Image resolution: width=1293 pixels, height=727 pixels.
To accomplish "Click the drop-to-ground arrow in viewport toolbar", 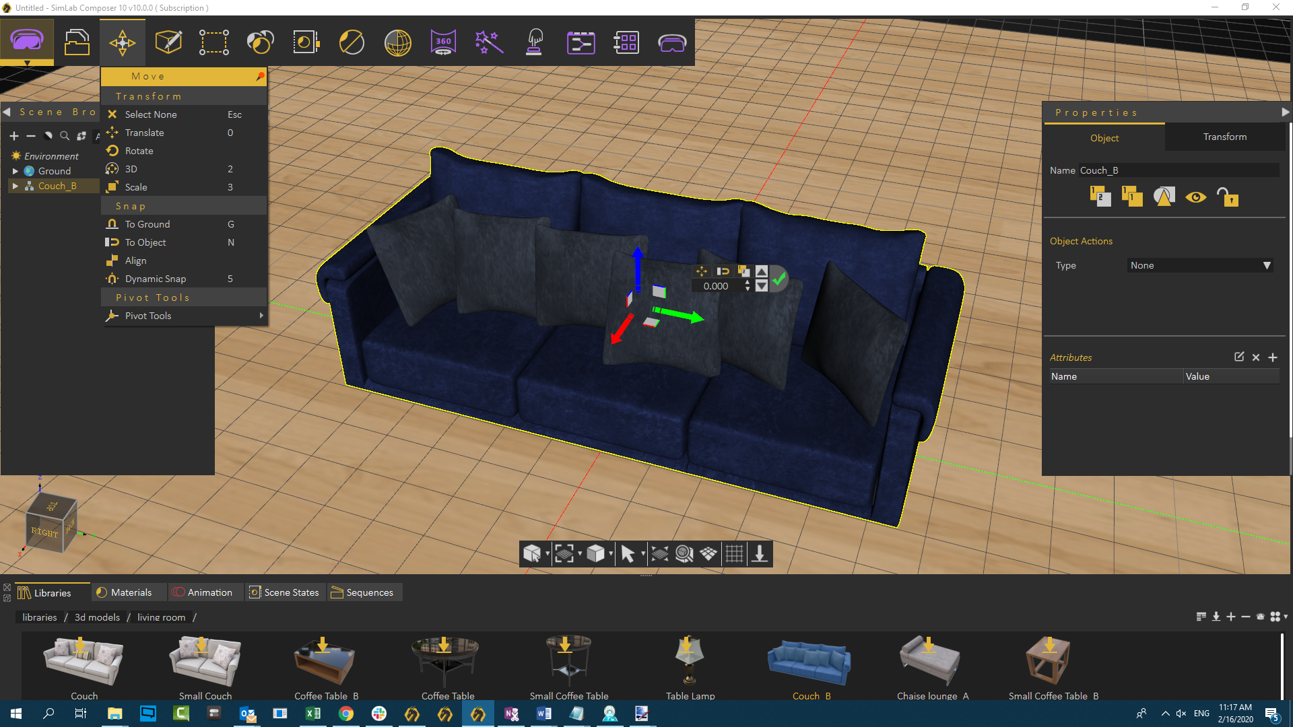I will pyautogui.click(x=760, y=553).
